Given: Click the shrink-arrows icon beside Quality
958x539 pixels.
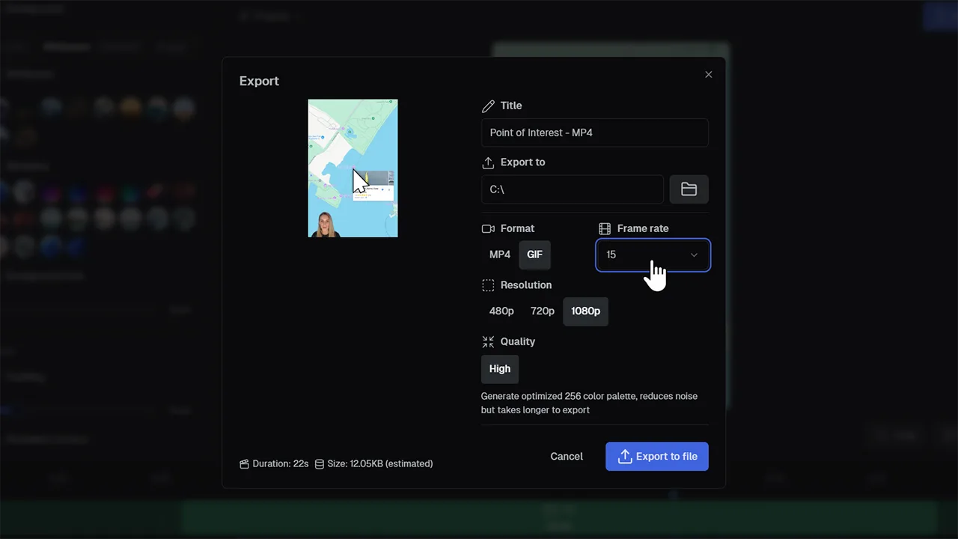Looking at the screenshot, I should click(488, 341).
